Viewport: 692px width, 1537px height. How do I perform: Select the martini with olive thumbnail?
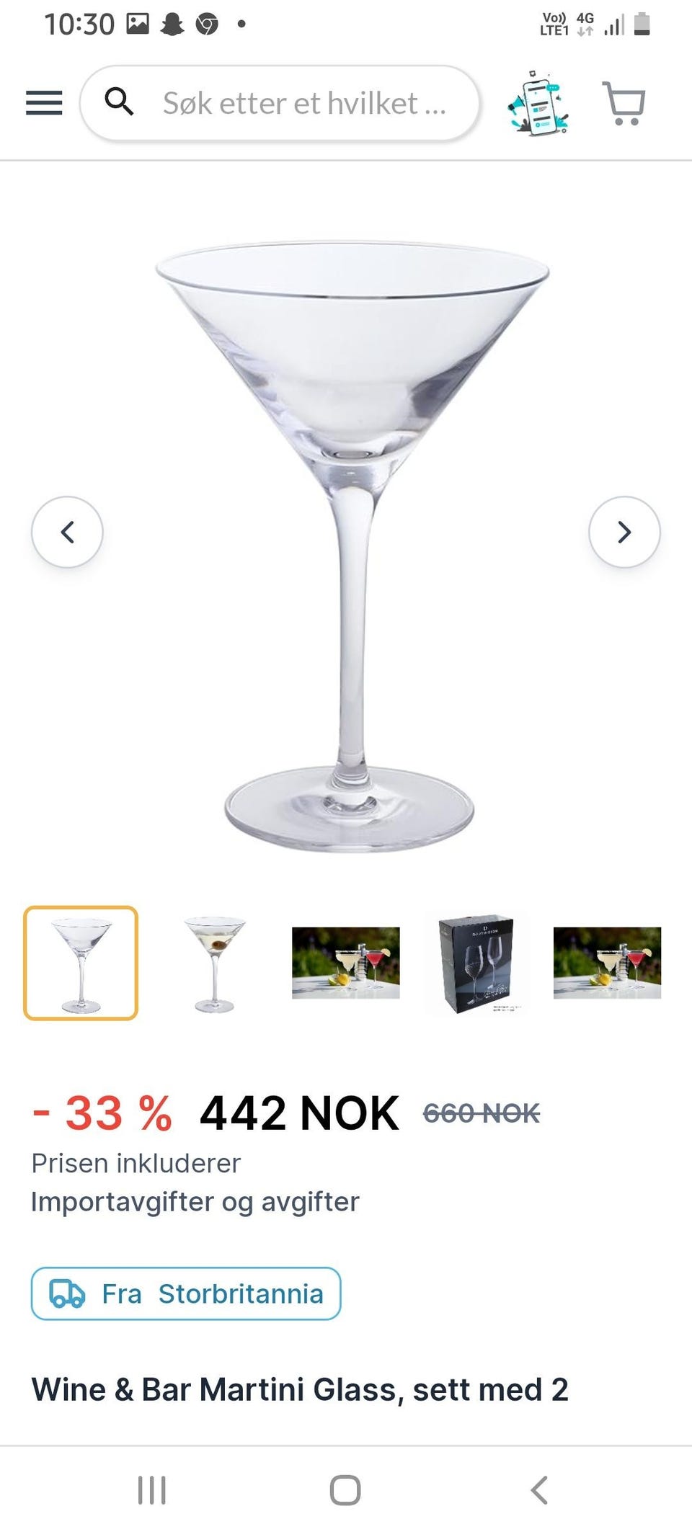click(214, 963)
